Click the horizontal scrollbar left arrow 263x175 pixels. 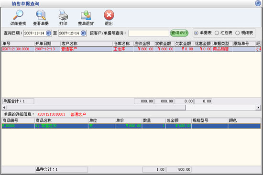coord(4,108)
